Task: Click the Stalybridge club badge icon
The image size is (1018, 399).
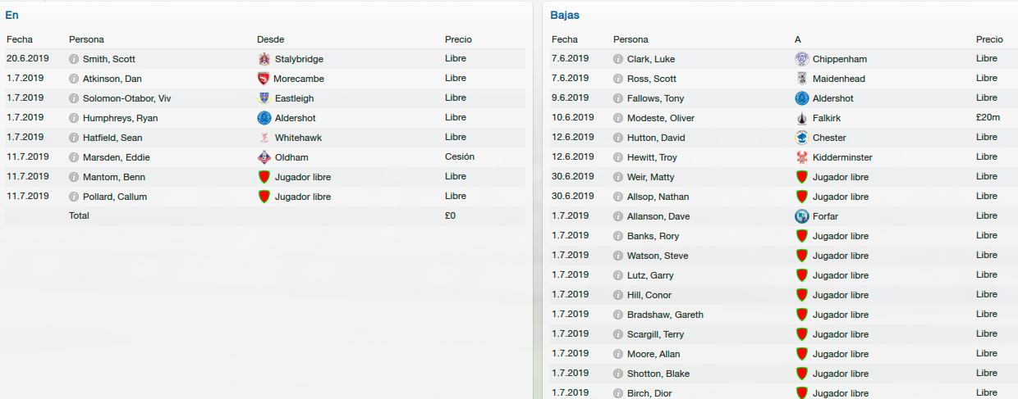Action: coord(264,59)
